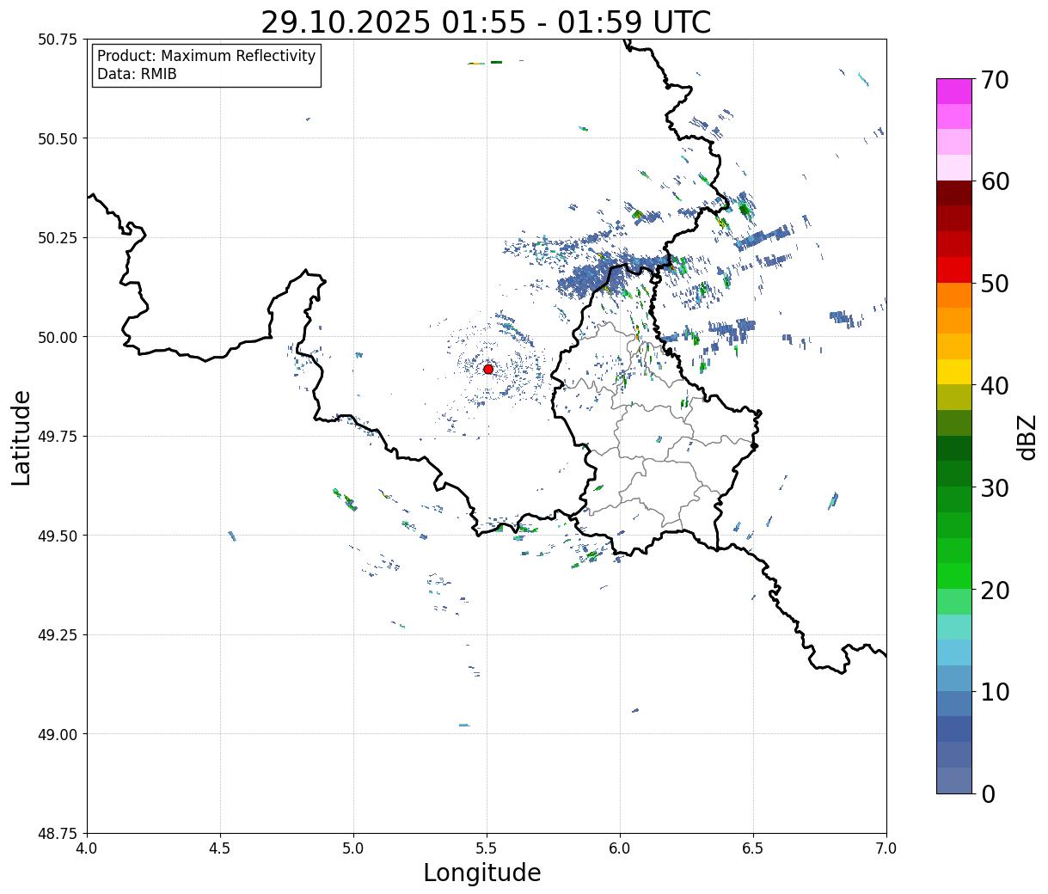
Task: Click the latitude tick label 50.00
Action: tap(57, 337)
